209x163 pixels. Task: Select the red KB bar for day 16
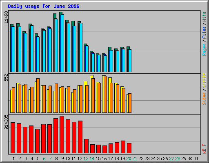click(x=104, y=149)
